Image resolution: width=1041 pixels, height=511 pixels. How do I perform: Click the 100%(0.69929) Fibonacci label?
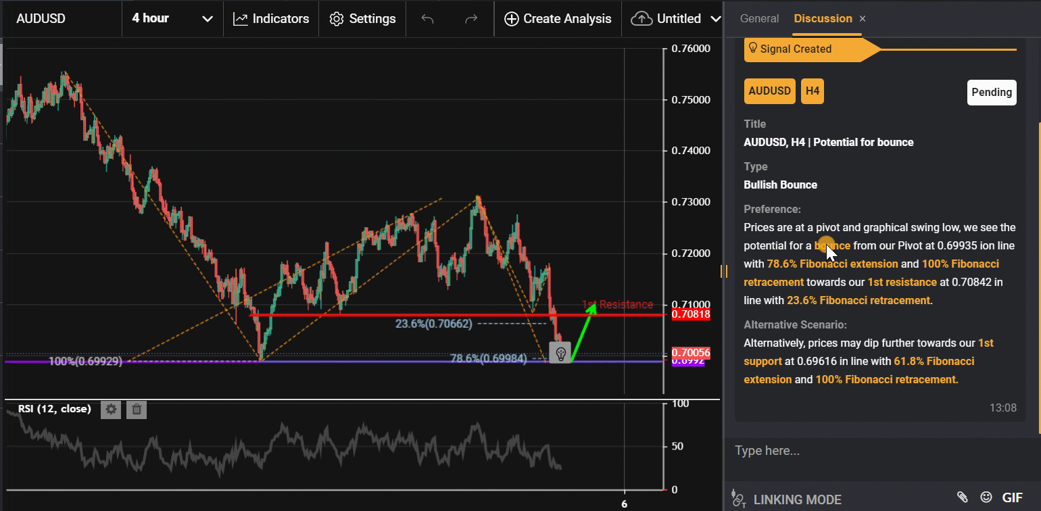pyautogui.click(x=85, y=362)
